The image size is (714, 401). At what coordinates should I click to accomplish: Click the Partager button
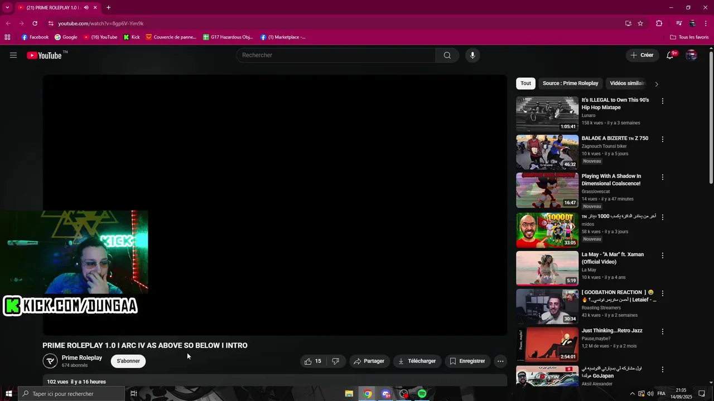coord(369,361)
